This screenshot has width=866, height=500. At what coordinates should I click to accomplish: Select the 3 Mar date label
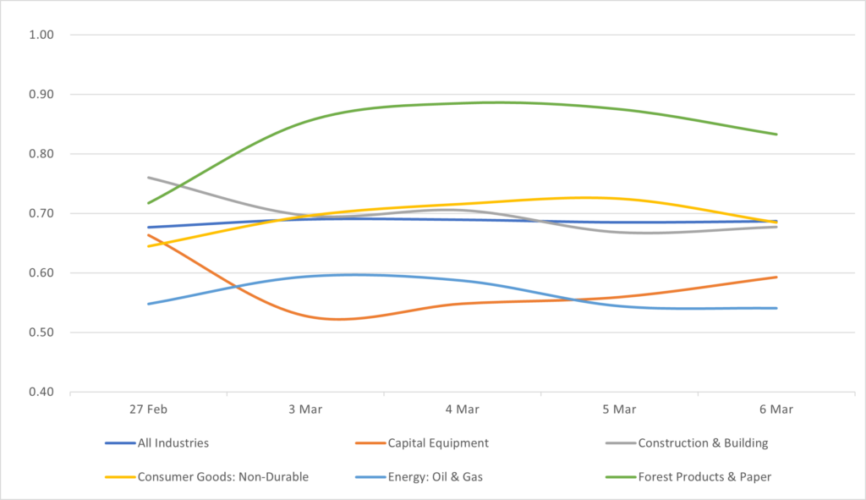(305, 409)
